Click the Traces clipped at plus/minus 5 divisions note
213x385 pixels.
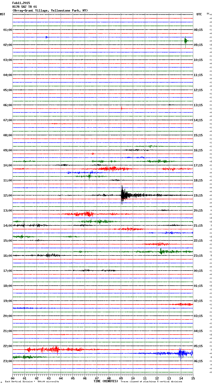151,382
